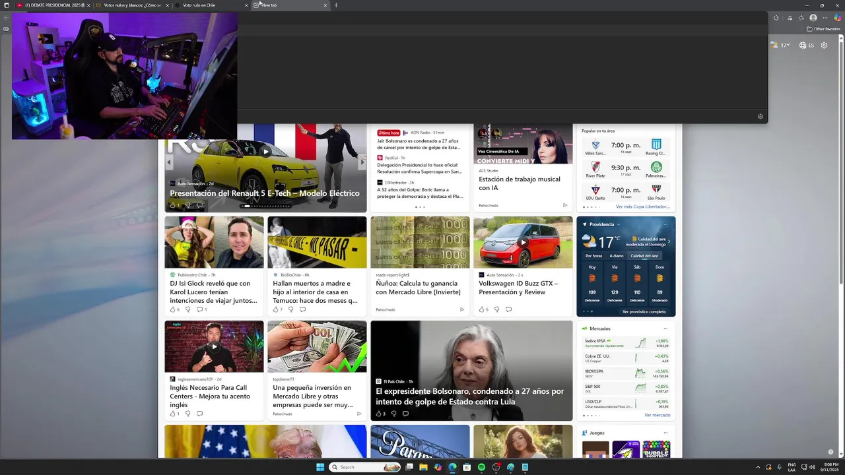Open Mercados widget more options menu
This screenshot has width=845, height=475.
click(x=665, y=329)
